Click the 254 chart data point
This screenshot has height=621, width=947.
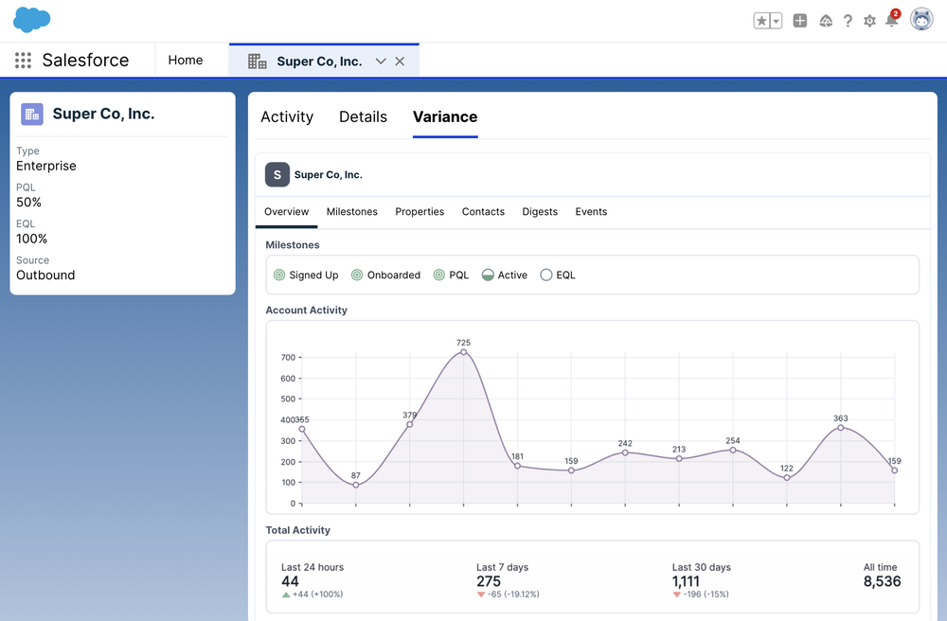coord(733,451)
